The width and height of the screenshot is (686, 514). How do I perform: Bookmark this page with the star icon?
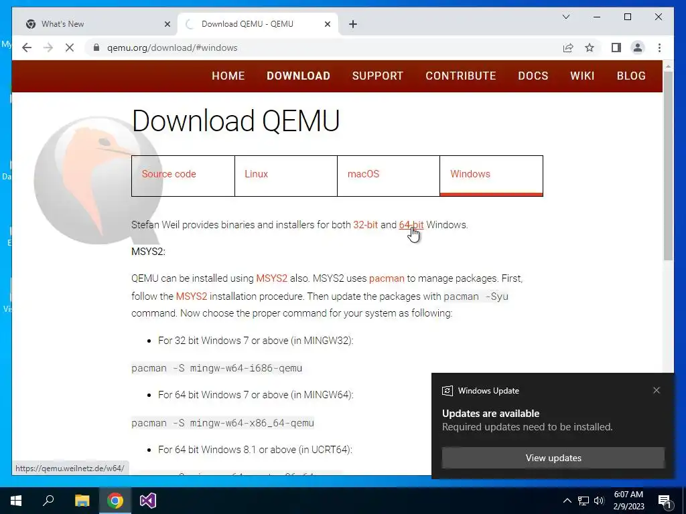590,48
